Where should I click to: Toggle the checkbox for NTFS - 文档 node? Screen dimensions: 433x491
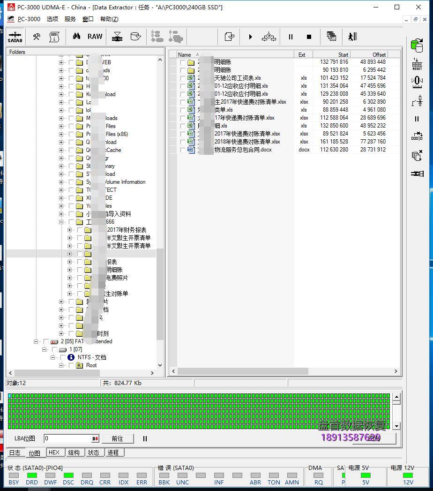point(63,357)
